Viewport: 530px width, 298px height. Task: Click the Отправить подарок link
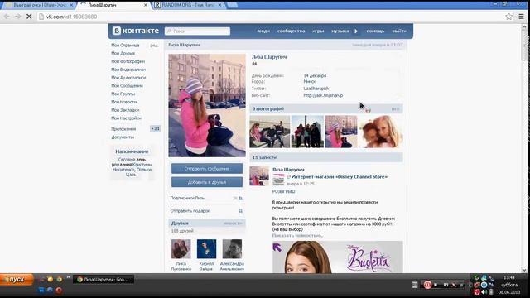tap(190, 211)
